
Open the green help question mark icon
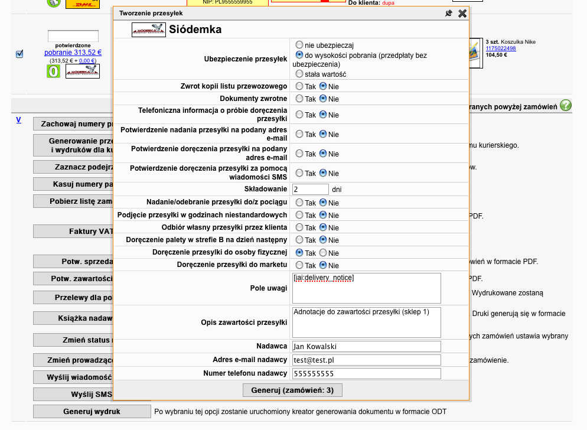566,105
